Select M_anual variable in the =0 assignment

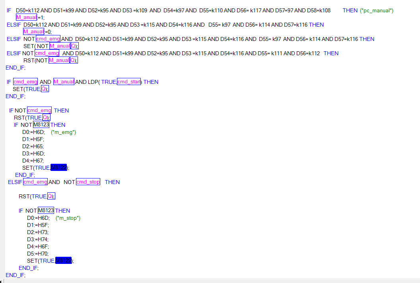(x=33, y=32)
